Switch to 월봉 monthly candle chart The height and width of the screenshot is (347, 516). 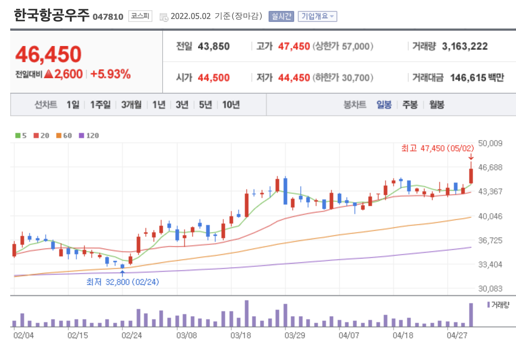(437, 105)
